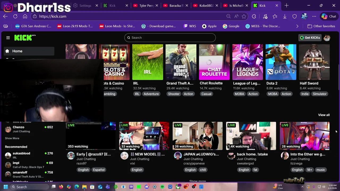Open omareloff recommended channel
The height and width of the screenshot is (191, 340).
[29, 174]
